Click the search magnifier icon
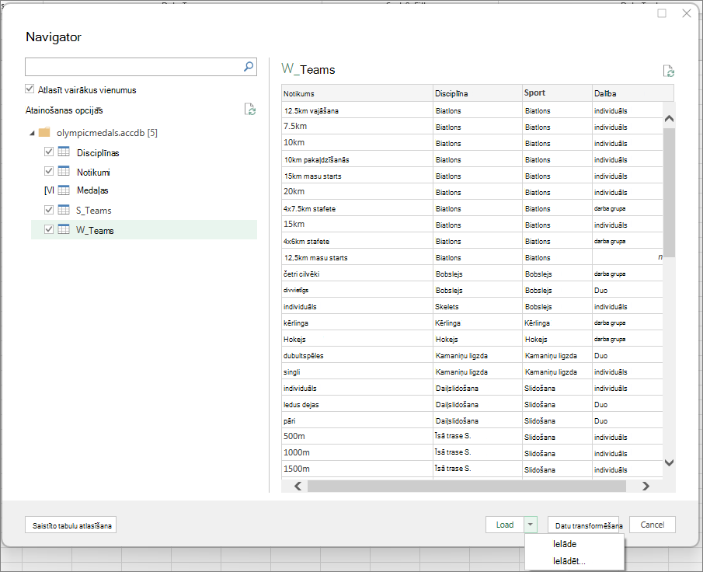 coord(249,67)
